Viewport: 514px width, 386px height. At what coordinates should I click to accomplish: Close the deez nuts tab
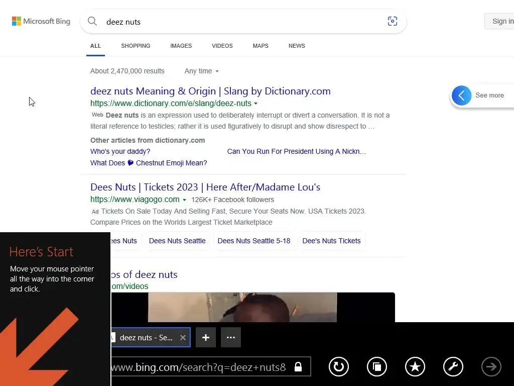[x=183, y=337]
